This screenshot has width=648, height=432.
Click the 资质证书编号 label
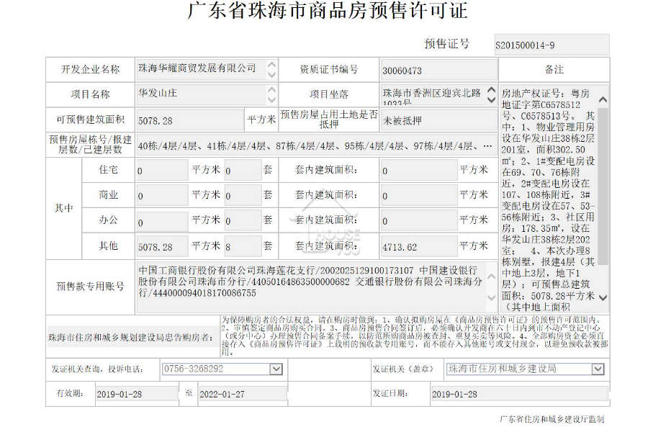(329, 69)
